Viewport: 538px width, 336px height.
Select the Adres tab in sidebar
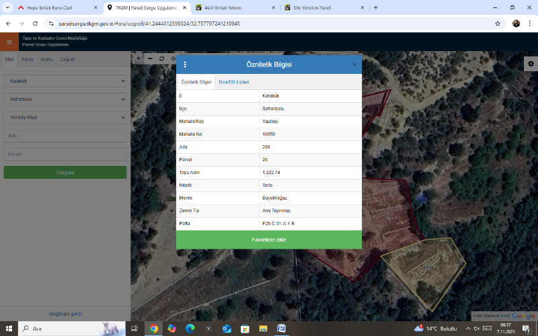click(x=28, y=59)
